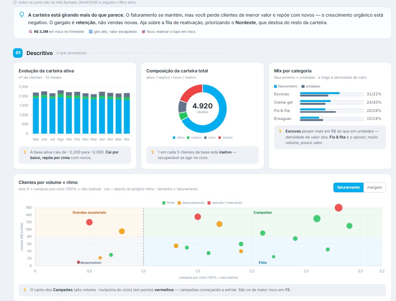Click the lightbulb in the Campeões insight note

[25, 290]
